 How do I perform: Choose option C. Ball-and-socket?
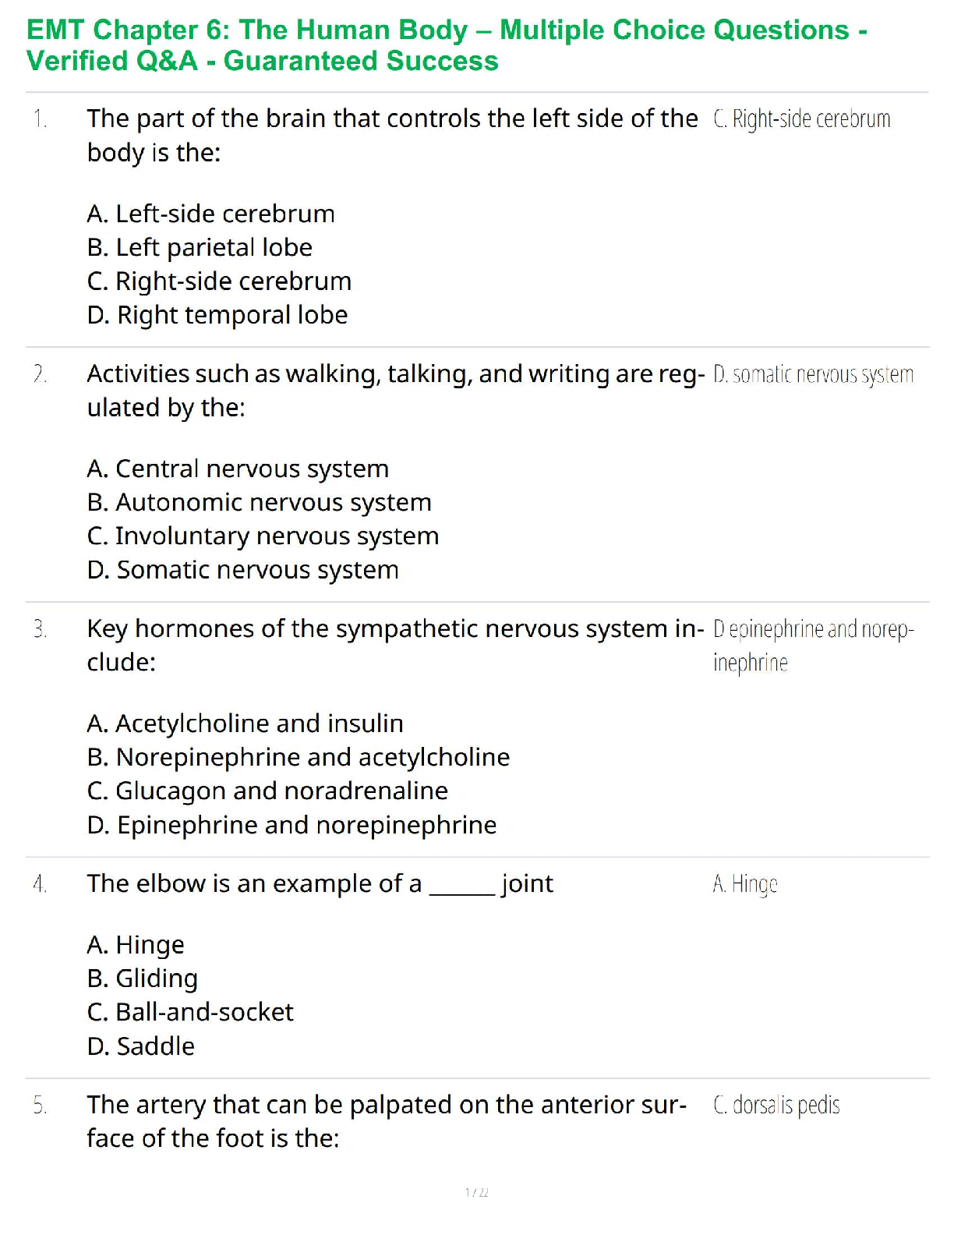click(190, 1012)
